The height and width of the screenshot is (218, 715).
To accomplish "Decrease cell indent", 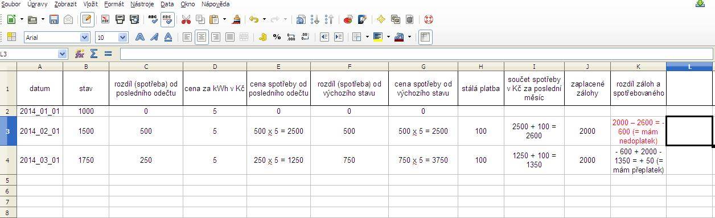I will 324,37.
